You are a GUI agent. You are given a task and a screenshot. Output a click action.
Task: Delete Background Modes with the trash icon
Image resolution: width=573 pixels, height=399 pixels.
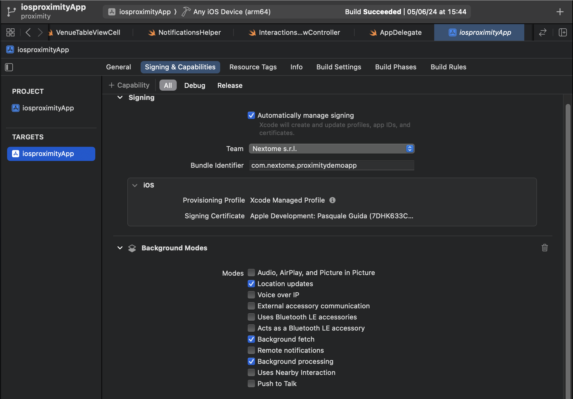tap(545, 248)
